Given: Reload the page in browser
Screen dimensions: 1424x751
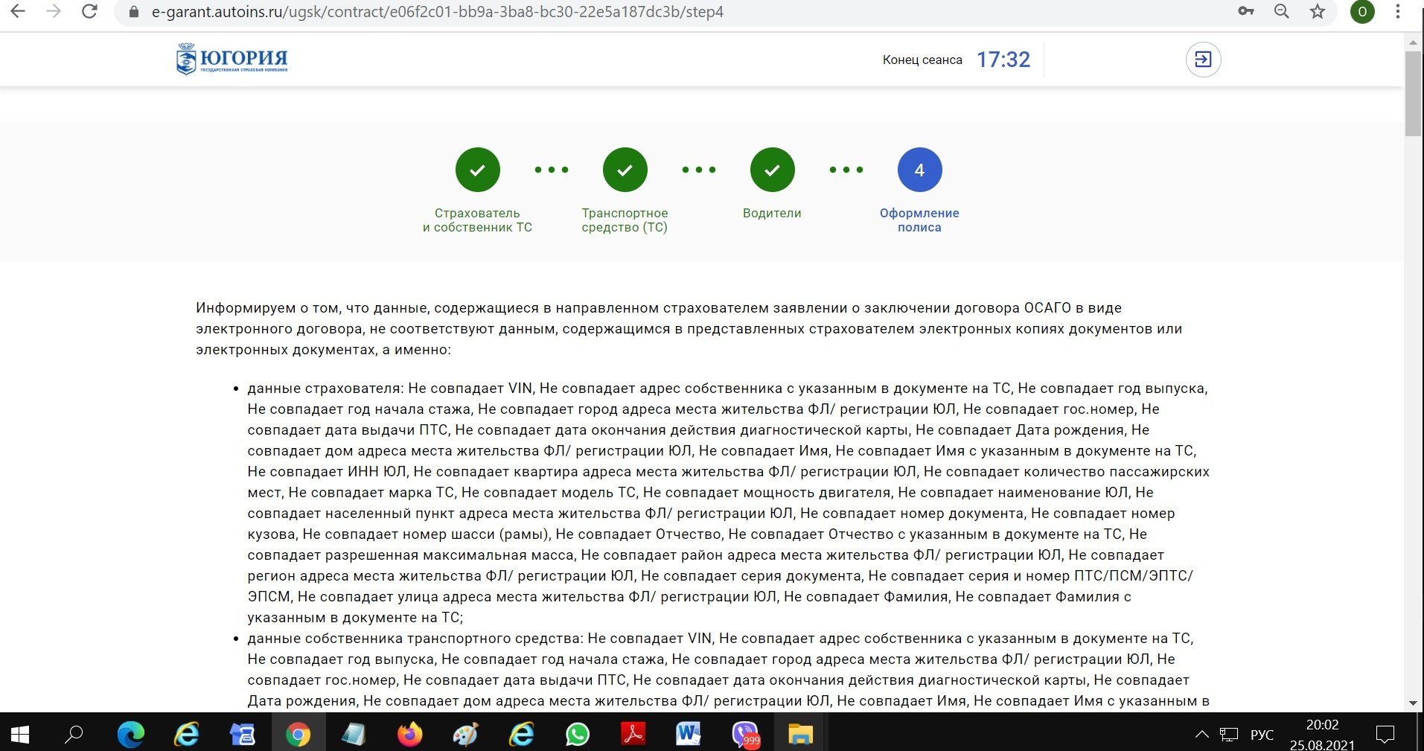Looking at the screenshot, I should pos(89,11).
